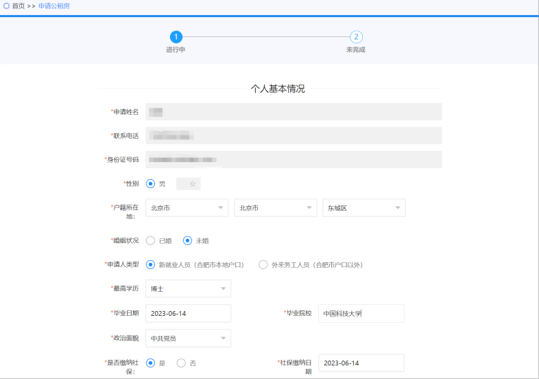Click the 申请姓名 input field
Image resolution: width=539 pixels, height=379 pixels.
pyautogui.click(x=294, y=112)
